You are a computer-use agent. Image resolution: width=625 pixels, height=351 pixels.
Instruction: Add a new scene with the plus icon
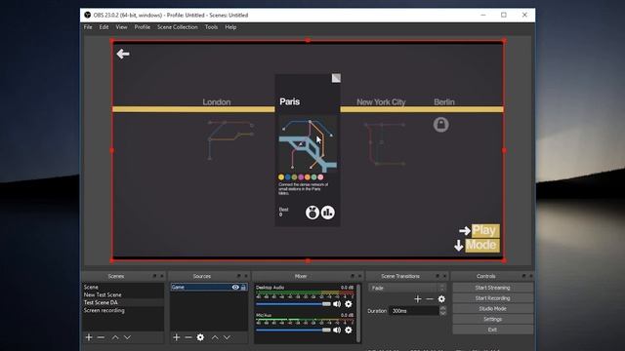(x=89, y=337)
